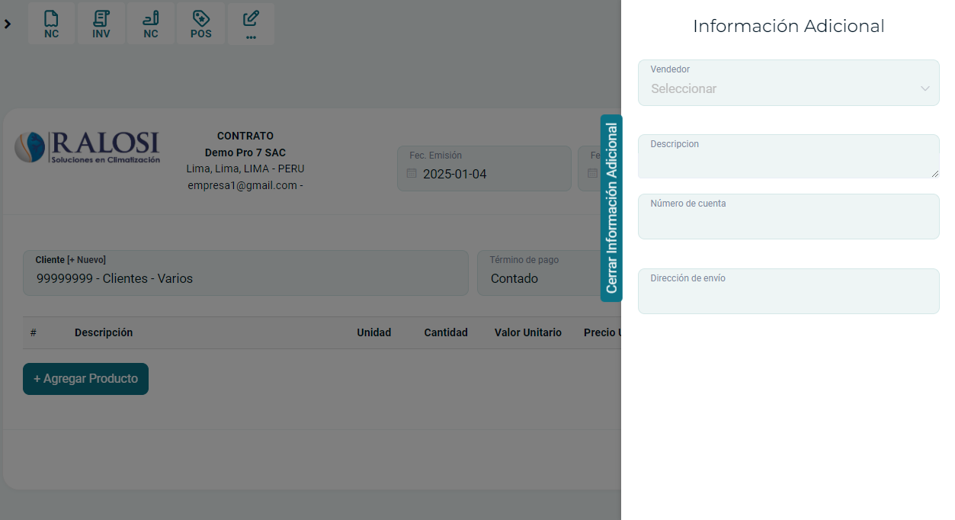Image resolution: width=955 pixels, height=520 pixels.
Task: Open the Vendedor dropdown
Action: pos(777,88)
